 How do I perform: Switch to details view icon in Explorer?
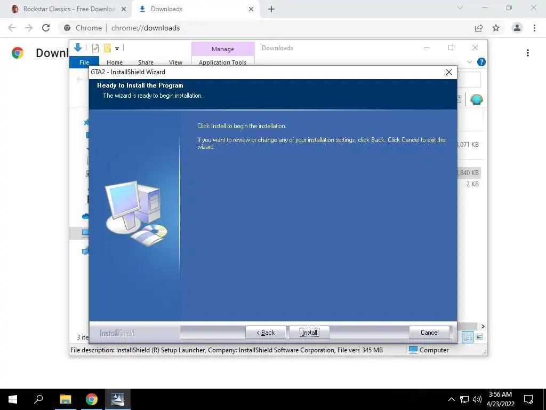tap(468, 337)
